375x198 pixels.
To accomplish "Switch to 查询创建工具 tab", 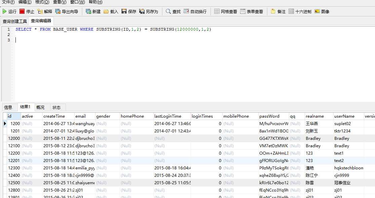I will pyautogui.click(x=15, y=21).
